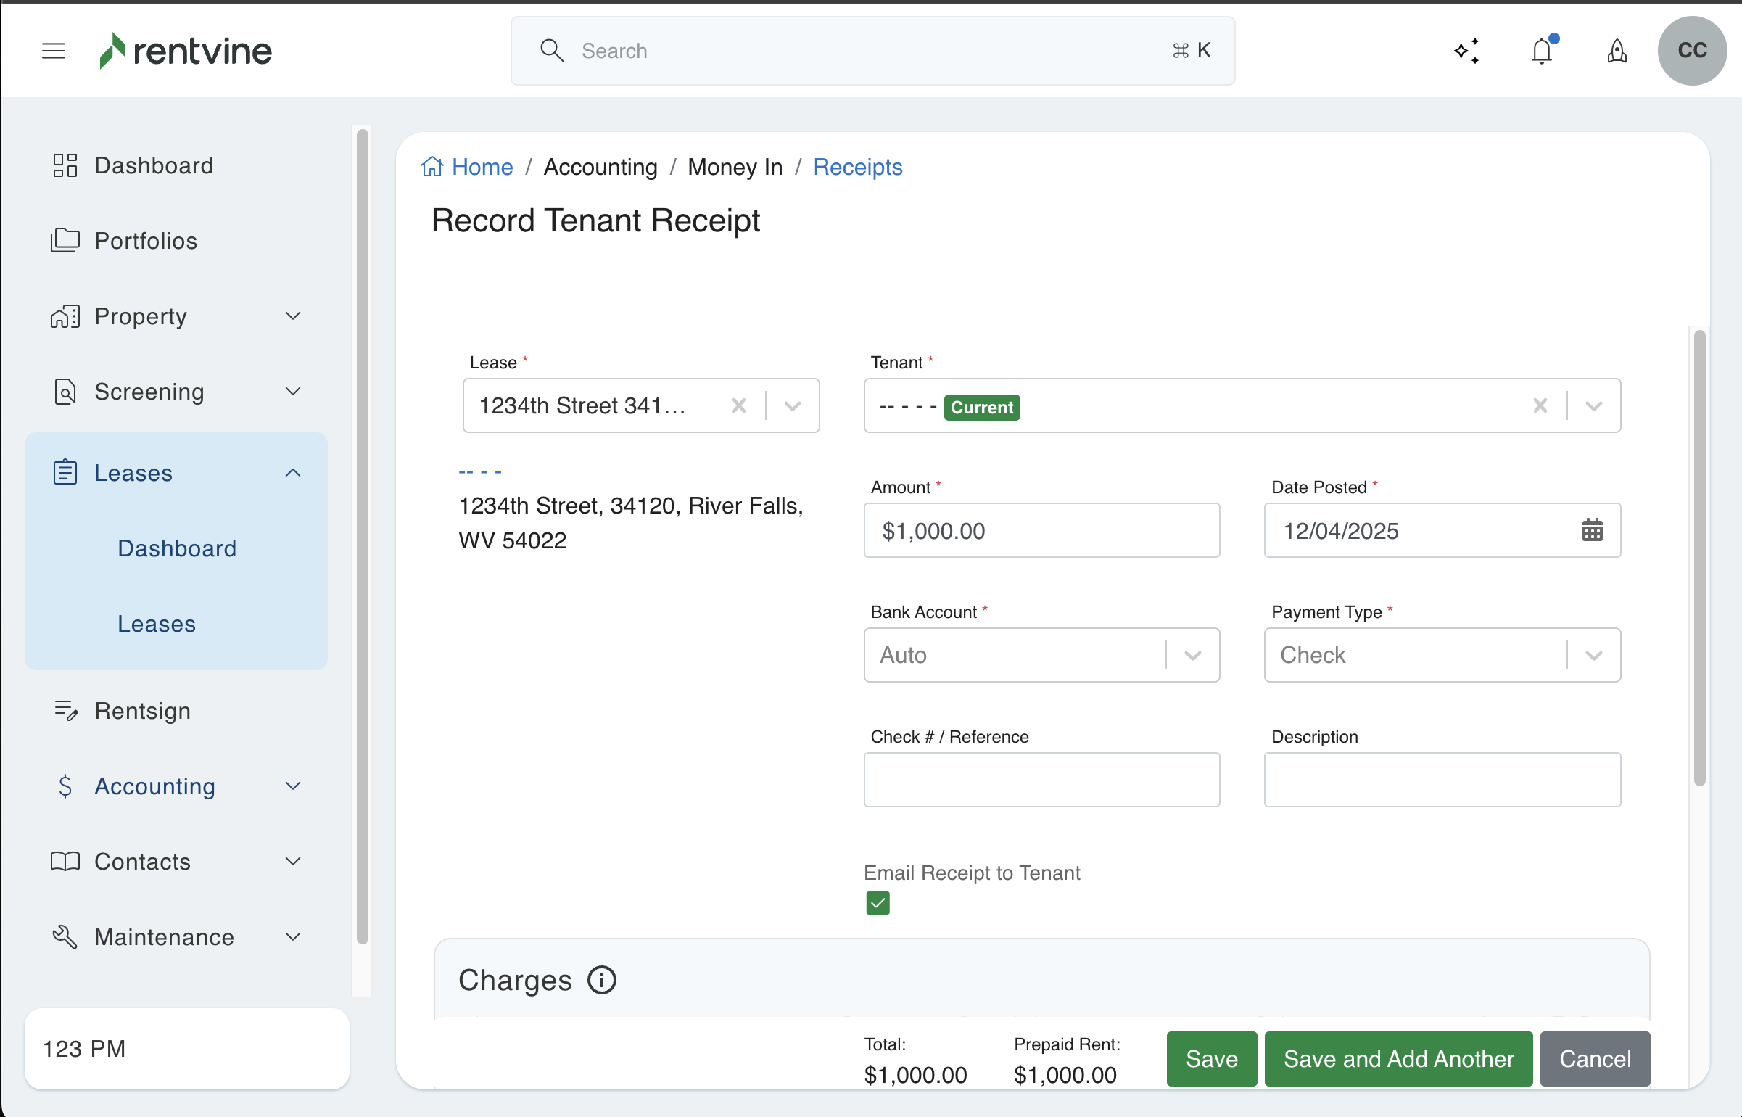
Task: Click the Receipts breadcrumb link
Action: coord(857,167)
